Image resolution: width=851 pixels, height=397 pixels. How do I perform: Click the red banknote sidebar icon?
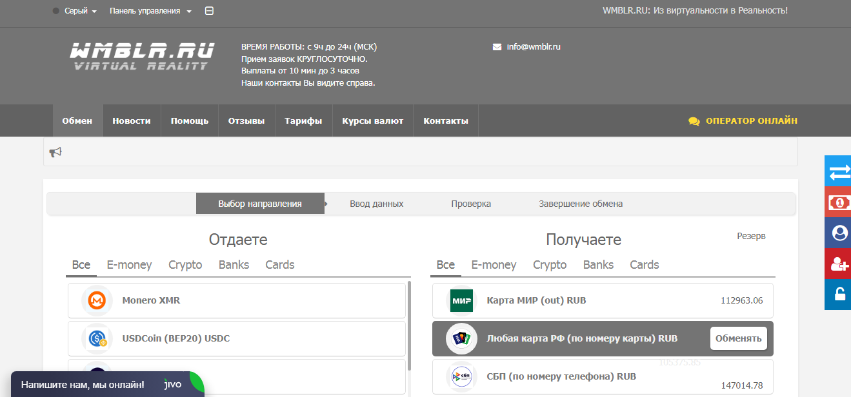coord(839,202)
